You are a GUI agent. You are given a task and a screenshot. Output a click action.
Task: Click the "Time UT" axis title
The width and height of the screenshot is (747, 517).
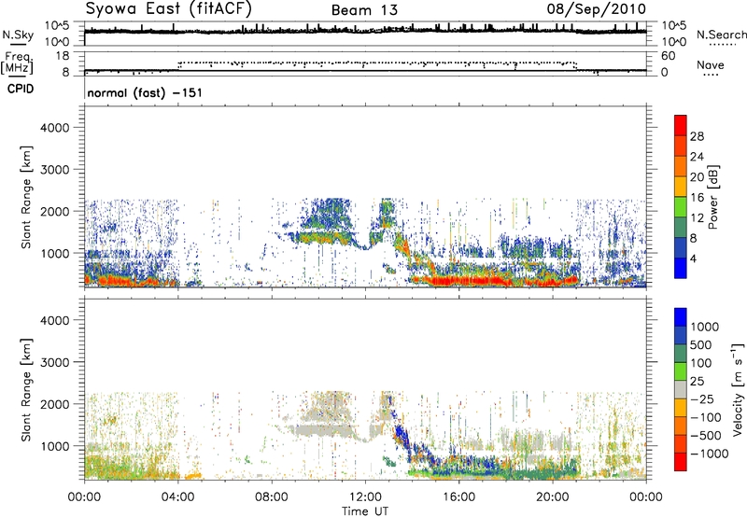click(365, 511)
